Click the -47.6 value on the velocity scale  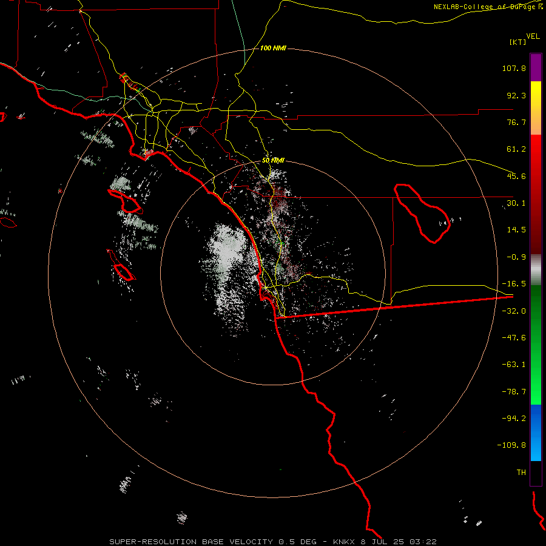pos(514,338)
